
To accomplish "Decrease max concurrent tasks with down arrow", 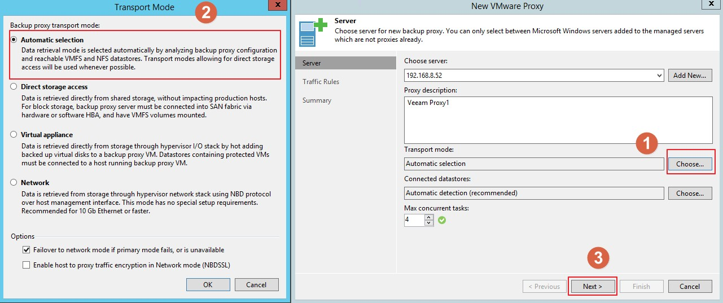I will click(429, 223).
